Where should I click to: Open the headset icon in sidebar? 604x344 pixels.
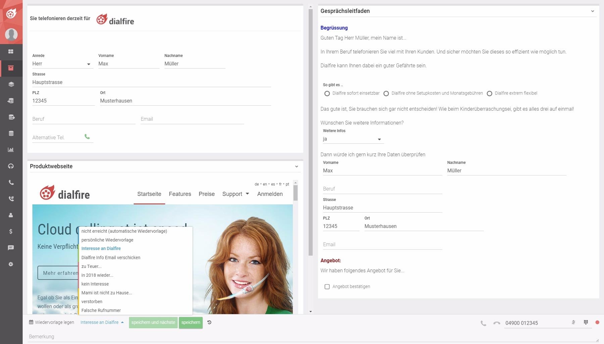tap(11, 166)
